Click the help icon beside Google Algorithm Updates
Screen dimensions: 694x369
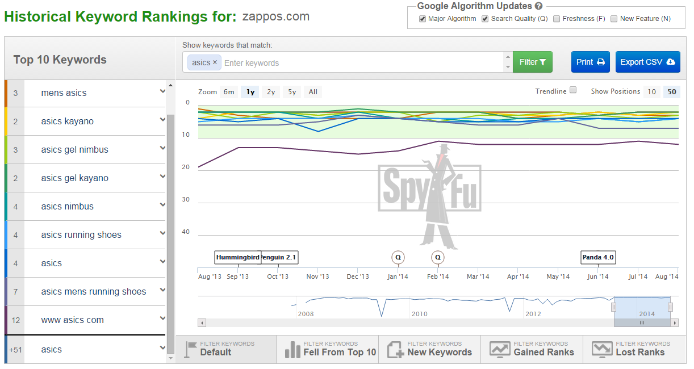point(538,6)
